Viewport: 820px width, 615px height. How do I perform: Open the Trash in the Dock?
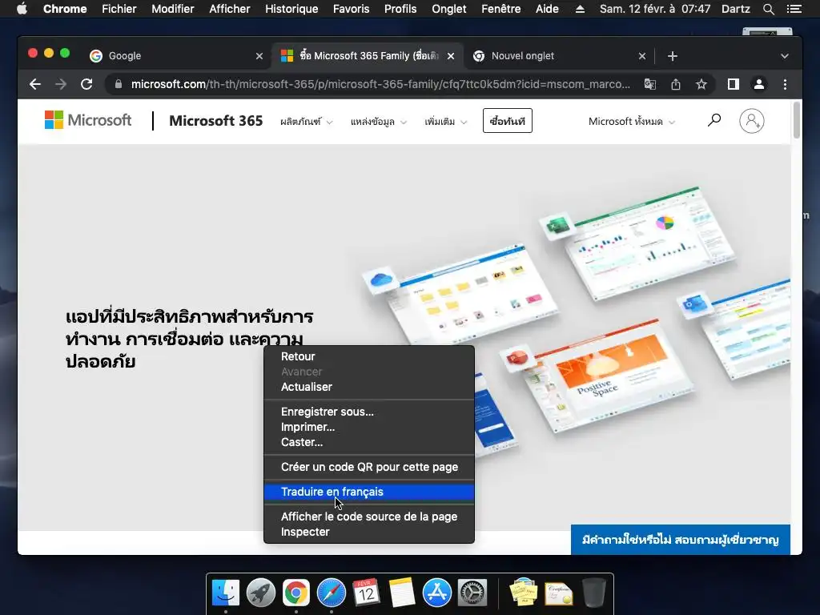pyautogui.click(x=594, y=593)
